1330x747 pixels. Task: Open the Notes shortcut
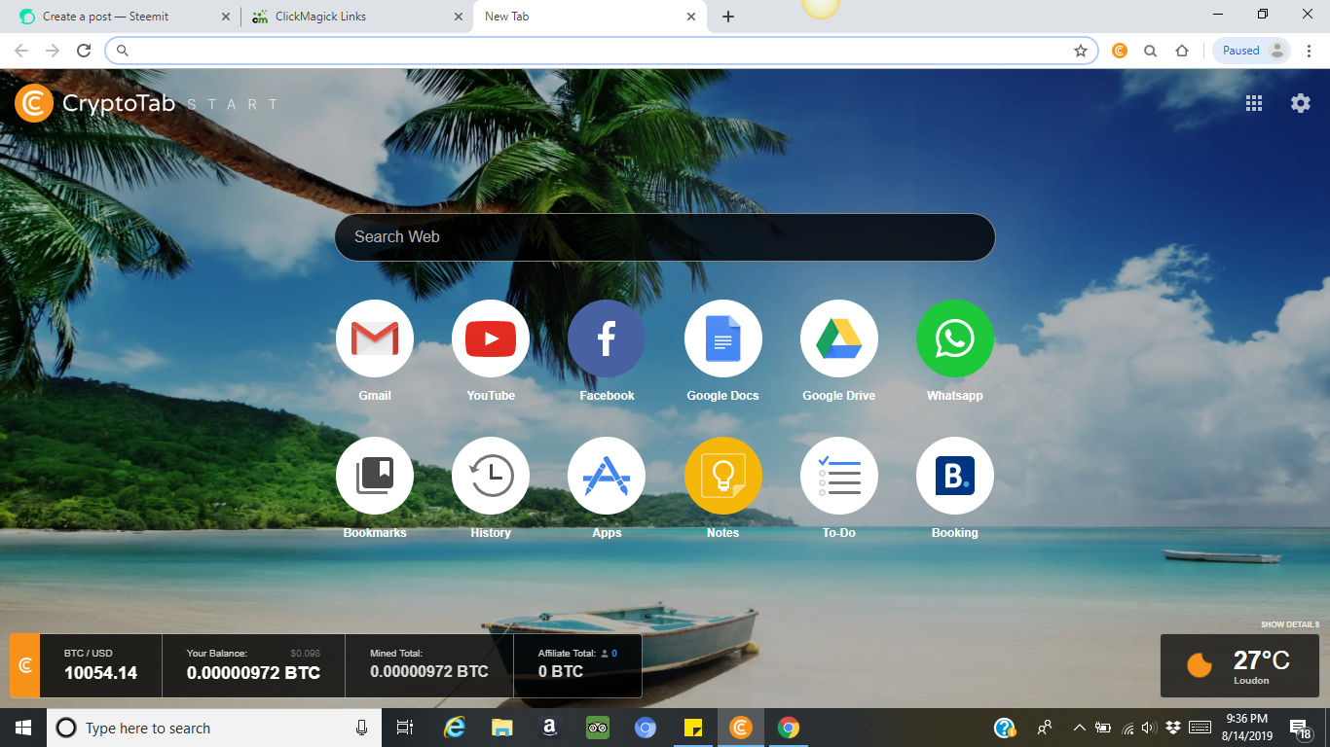tap(722, 476)
